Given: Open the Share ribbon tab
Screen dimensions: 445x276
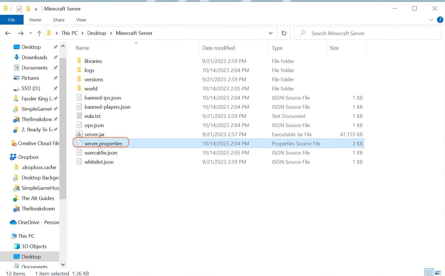Looking at the screenshot, I should (x=59, y=20).
